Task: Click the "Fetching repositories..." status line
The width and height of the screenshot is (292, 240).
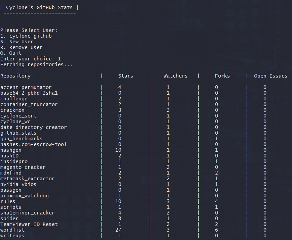Action: (36, 64)
